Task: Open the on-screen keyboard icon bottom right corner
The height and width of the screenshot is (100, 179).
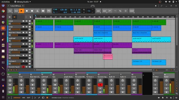Action: 176,97
